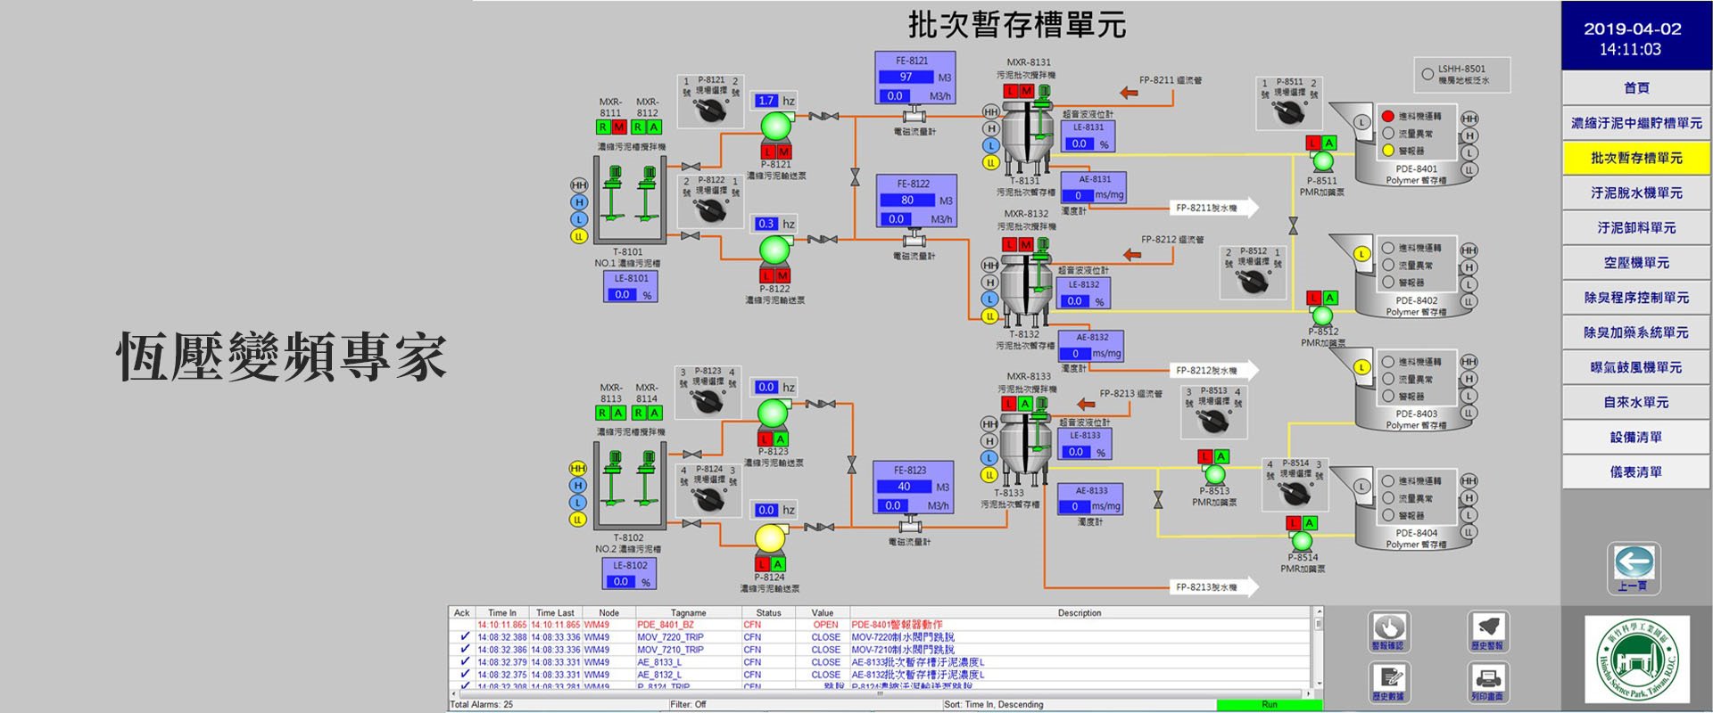The width and height of the screenshot is (1713, 713).
Task: Click the T-8101 sludge tank graphic
Action: [x=629, y=201]
